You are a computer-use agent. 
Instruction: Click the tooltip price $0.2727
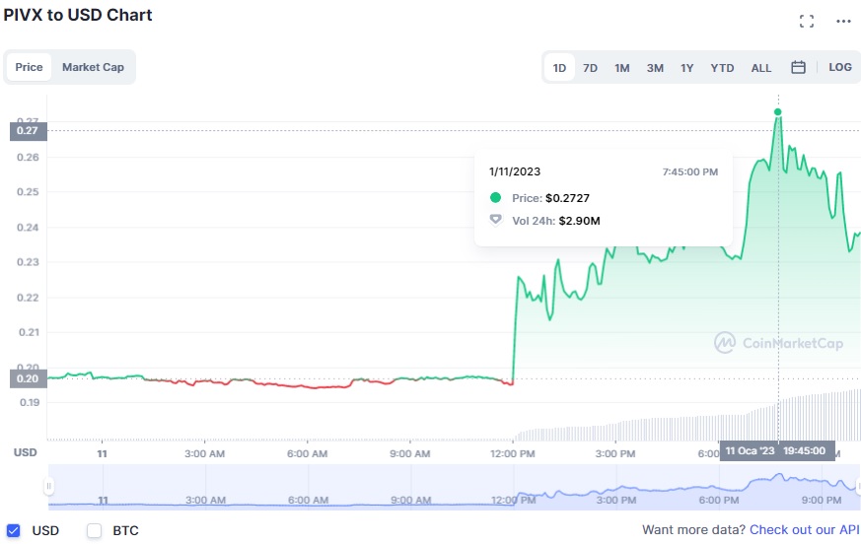[x=567, y=198]
